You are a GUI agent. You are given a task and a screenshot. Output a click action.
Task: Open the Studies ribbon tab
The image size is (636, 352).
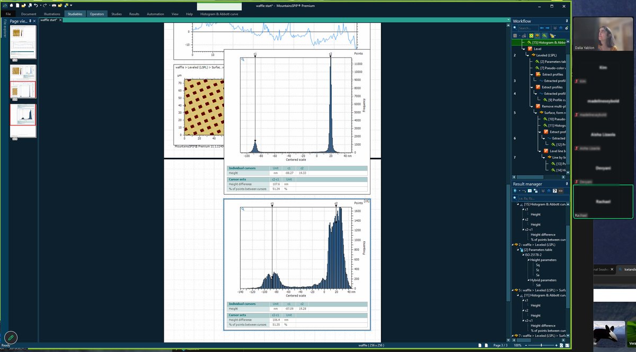tap(117, 14)
